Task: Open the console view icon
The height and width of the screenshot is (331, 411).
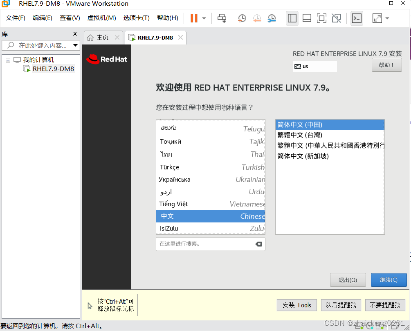Action: (357, 18)
